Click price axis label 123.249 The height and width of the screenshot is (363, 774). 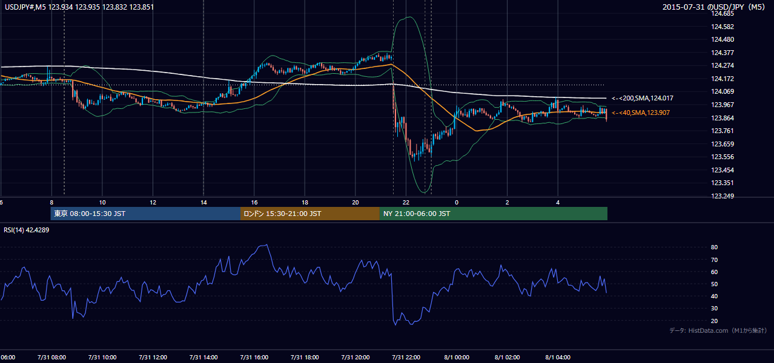coord(723,196)
